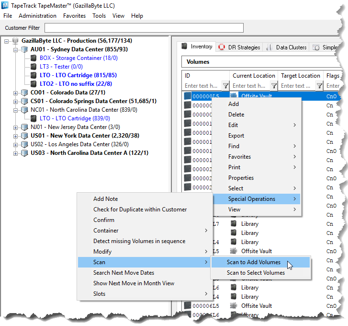
Task: Click the GazillaByte LLC Production server icon
Action: (x=15, y=41)
